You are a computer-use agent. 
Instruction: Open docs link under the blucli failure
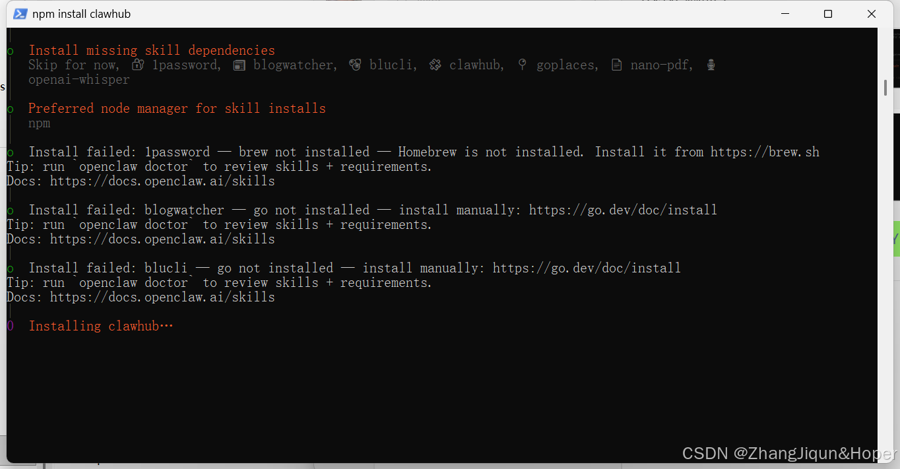click(x=162, y=297)
